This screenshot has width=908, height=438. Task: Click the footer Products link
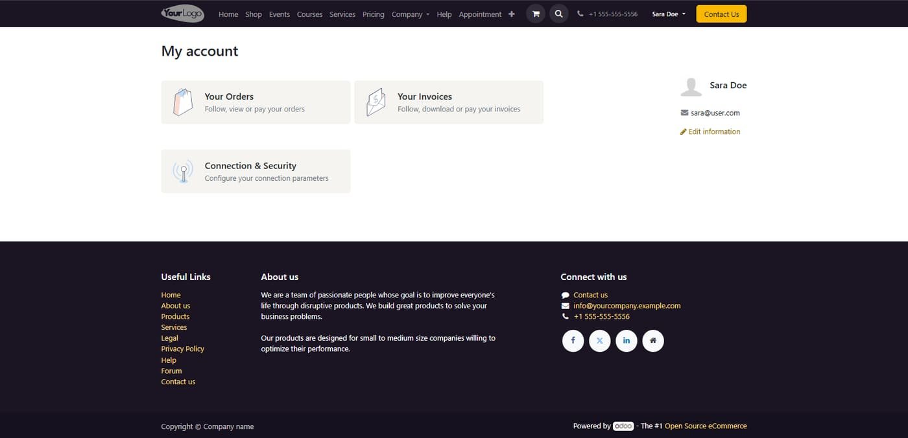(x=175, y=317)
